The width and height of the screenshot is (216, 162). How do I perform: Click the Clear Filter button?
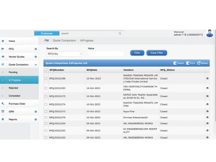pyautogui.click(x=157, y=53)
